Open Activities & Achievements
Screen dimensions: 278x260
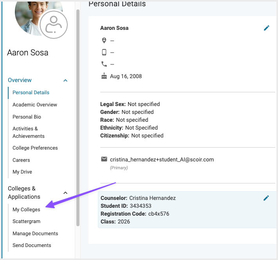coord(29,132)
